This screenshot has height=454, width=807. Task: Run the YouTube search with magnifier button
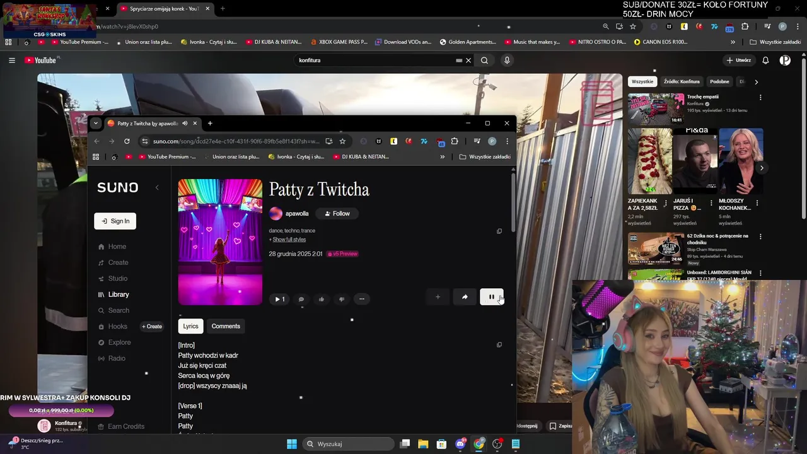484,61
